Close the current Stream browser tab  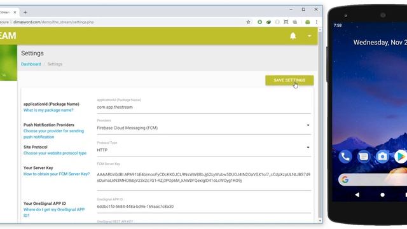15,12
